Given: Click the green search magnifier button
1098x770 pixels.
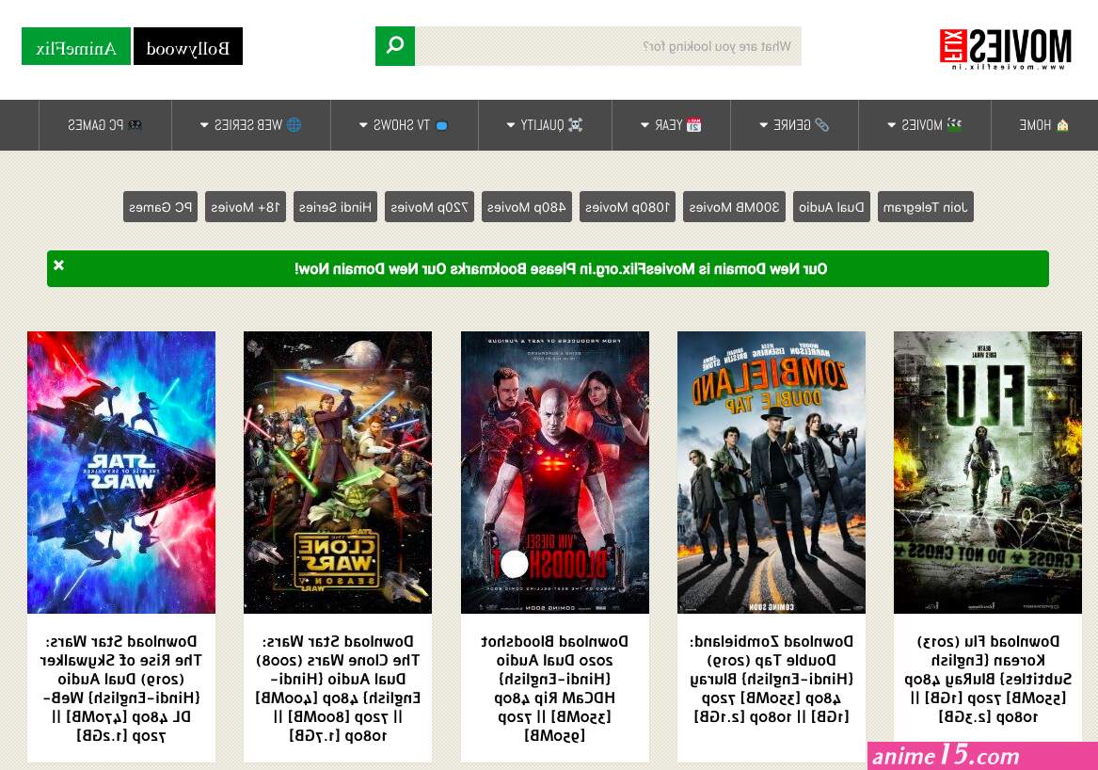Looking at the screenshot, I should [395, 46].
